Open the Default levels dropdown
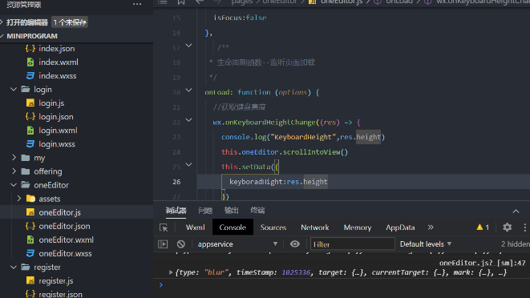 coord(426,244)
